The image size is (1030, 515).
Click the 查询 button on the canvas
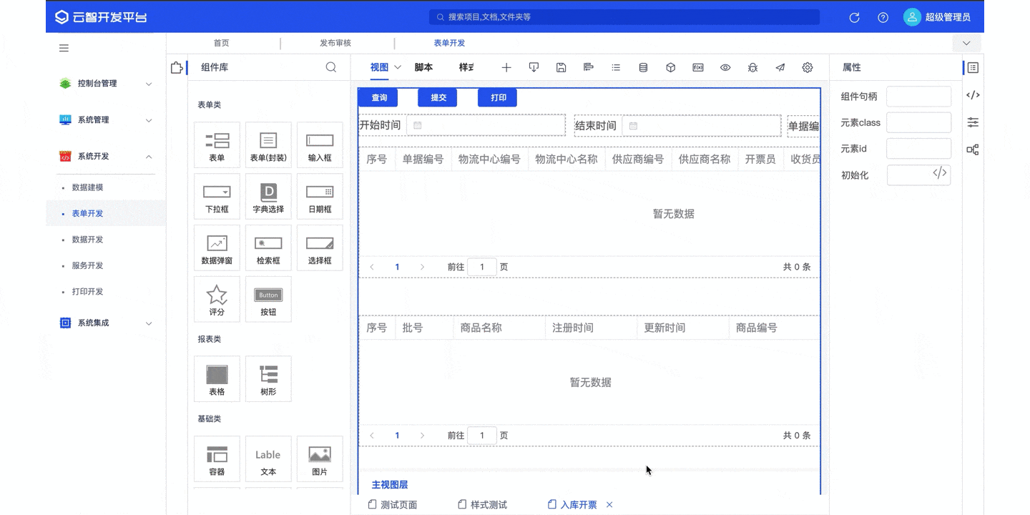point(379,98)
